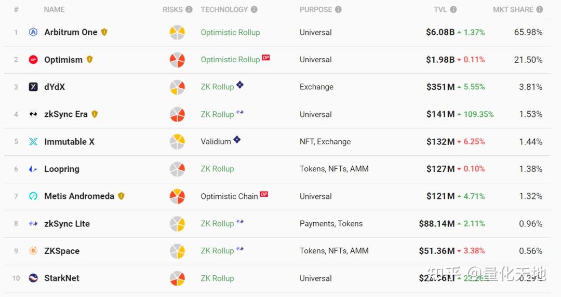The height and width of the screenshot is (297, 561).
Task: Open the risk pie chart for StarkNet
Action: [177, 278]
